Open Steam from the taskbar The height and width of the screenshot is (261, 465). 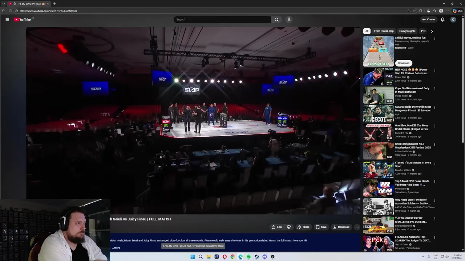pos(256,257)
